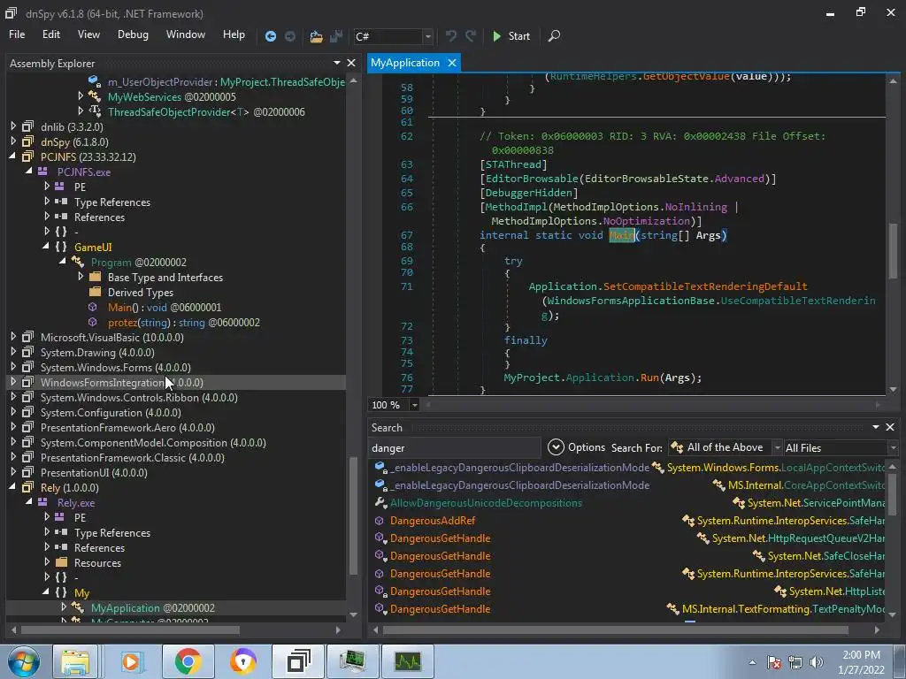Launch Google Chrome from the taskbar
Screen dimensions: 906x679
188,661
